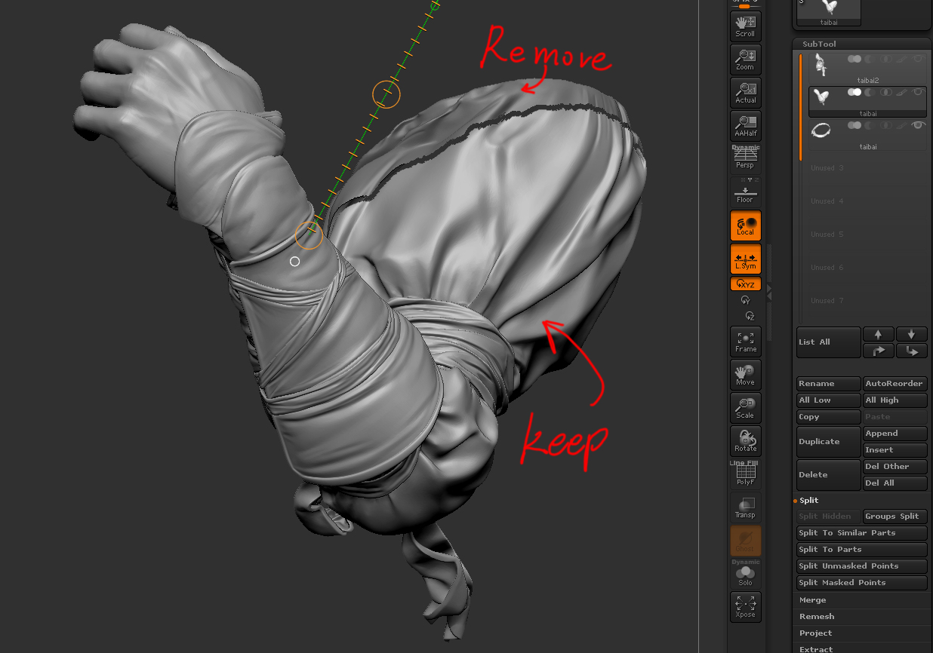Click the curved up-right arrow move icon
The width and height of the screenshot is (933, 653).
pyautogui.click(x=879, y=351)
